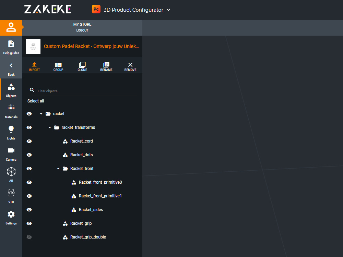Click the REMOVE toolbar item
343x257 pixels.
pyautogui.click(x=130, y=66)
